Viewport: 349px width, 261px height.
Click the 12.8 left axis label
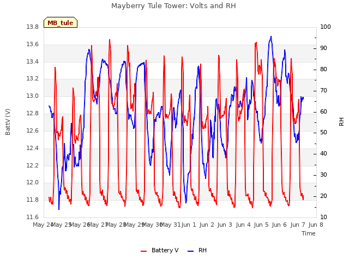[x=33, y=114]
